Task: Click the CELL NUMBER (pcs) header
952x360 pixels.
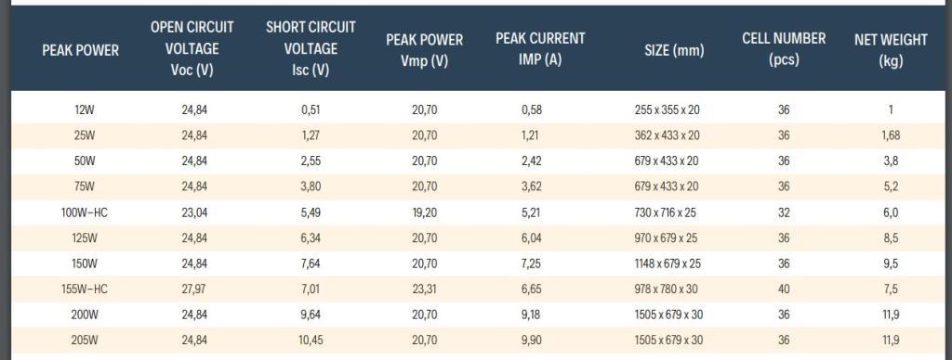Action: click(784, 49)
